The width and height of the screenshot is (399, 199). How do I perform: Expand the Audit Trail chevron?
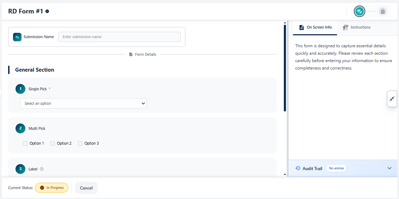point(389,168)
